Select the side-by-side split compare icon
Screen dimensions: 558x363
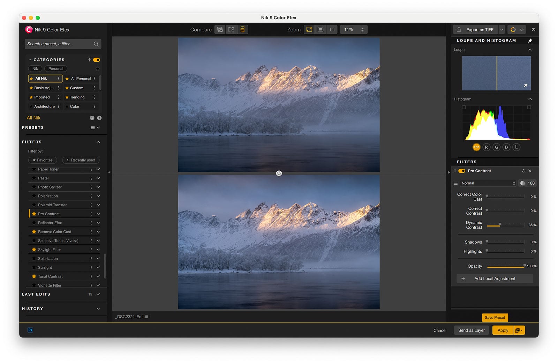point(231,30)
